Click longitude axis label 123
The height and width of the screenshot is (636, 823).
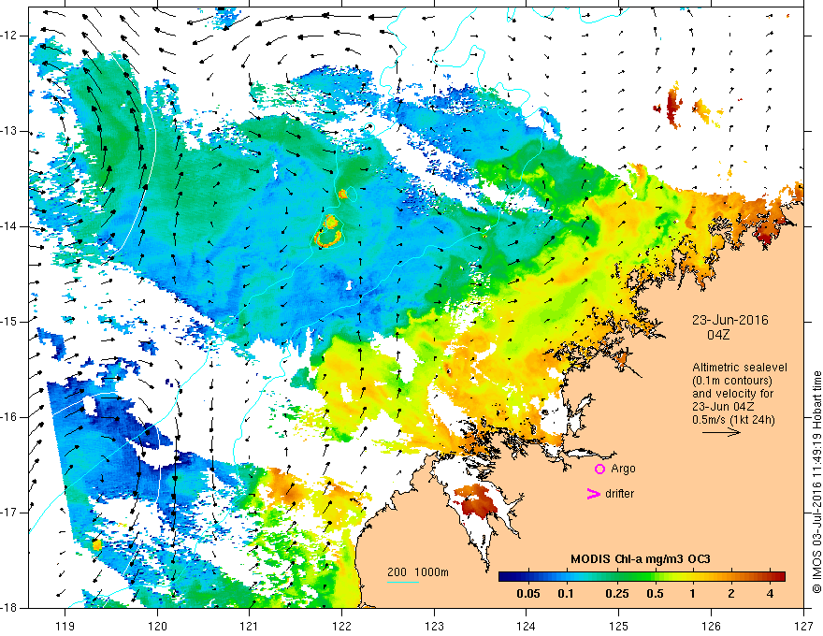tap(434, 626)
